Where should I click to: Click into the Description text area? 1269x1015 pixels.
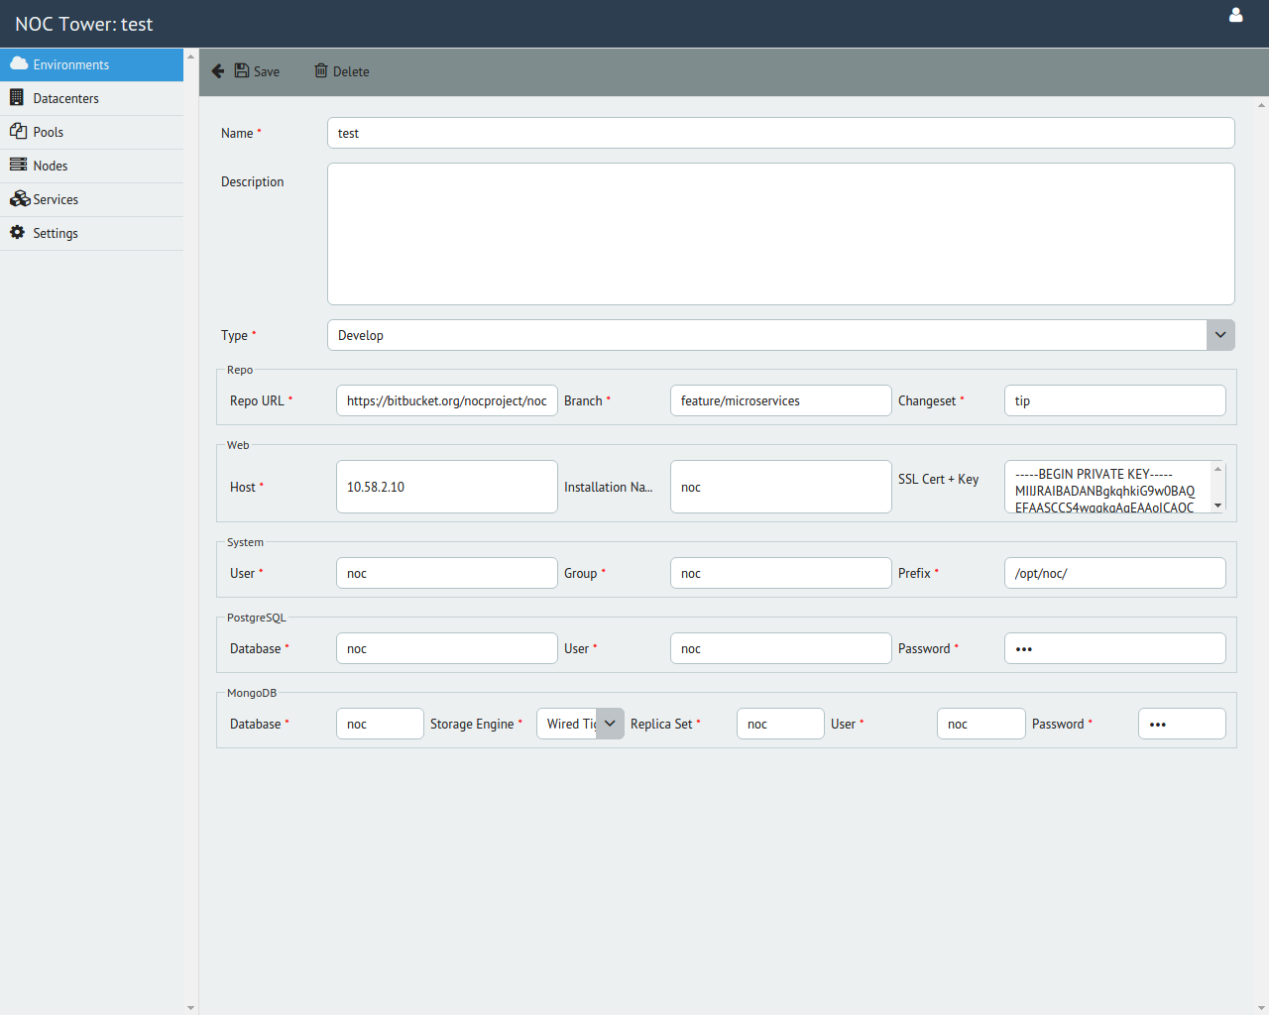781,234
